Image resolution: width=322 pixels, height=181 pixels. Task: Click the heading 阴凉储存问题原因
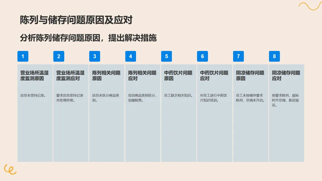point(250,75)
